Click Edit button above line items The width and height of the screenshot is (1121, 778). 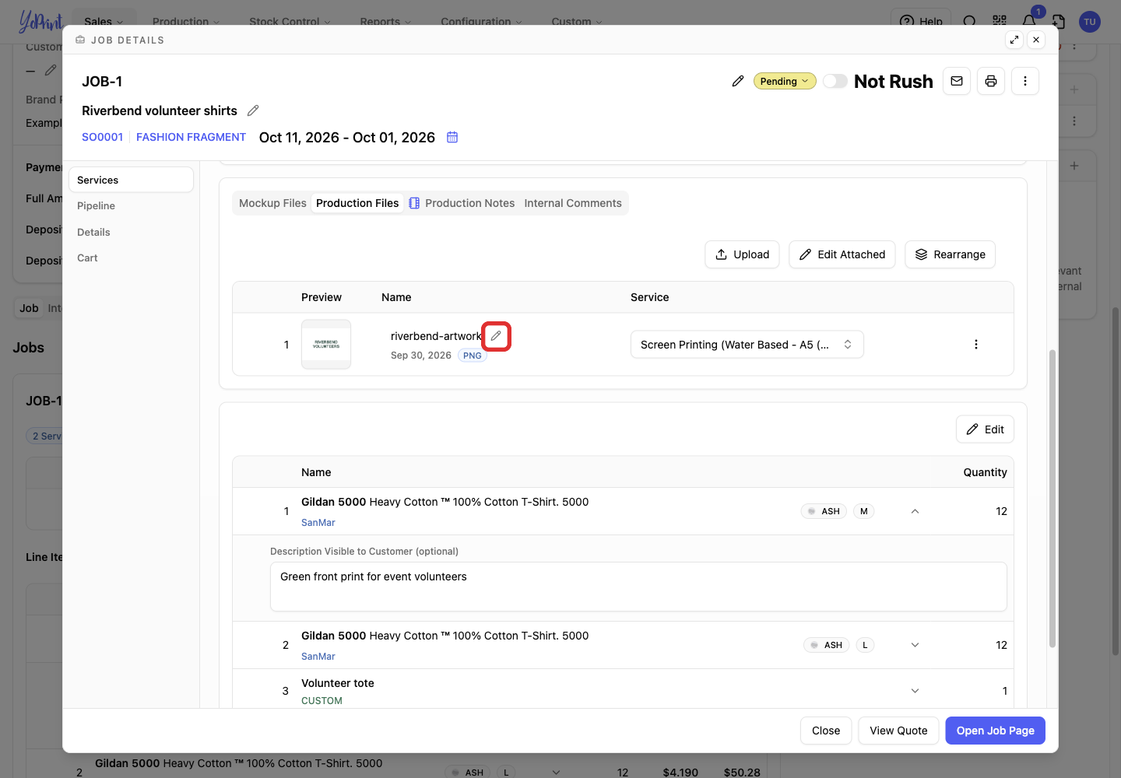click(985, 429)
